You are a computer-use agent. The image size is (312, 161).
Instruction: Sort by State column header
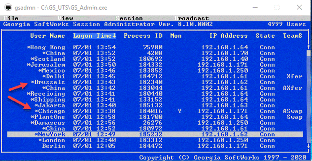265,36
